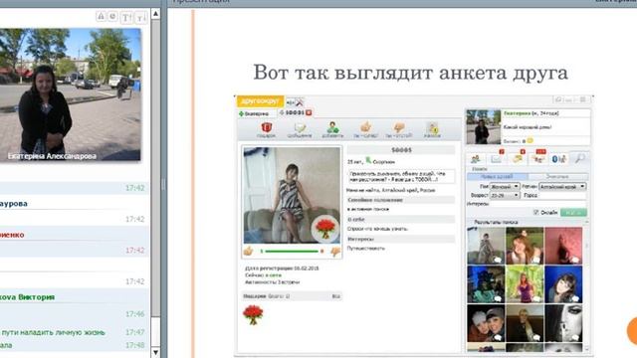The image size is (637, 358).
Task: Click the 'Все' link in the Подарки row
Action: [336, 296]
